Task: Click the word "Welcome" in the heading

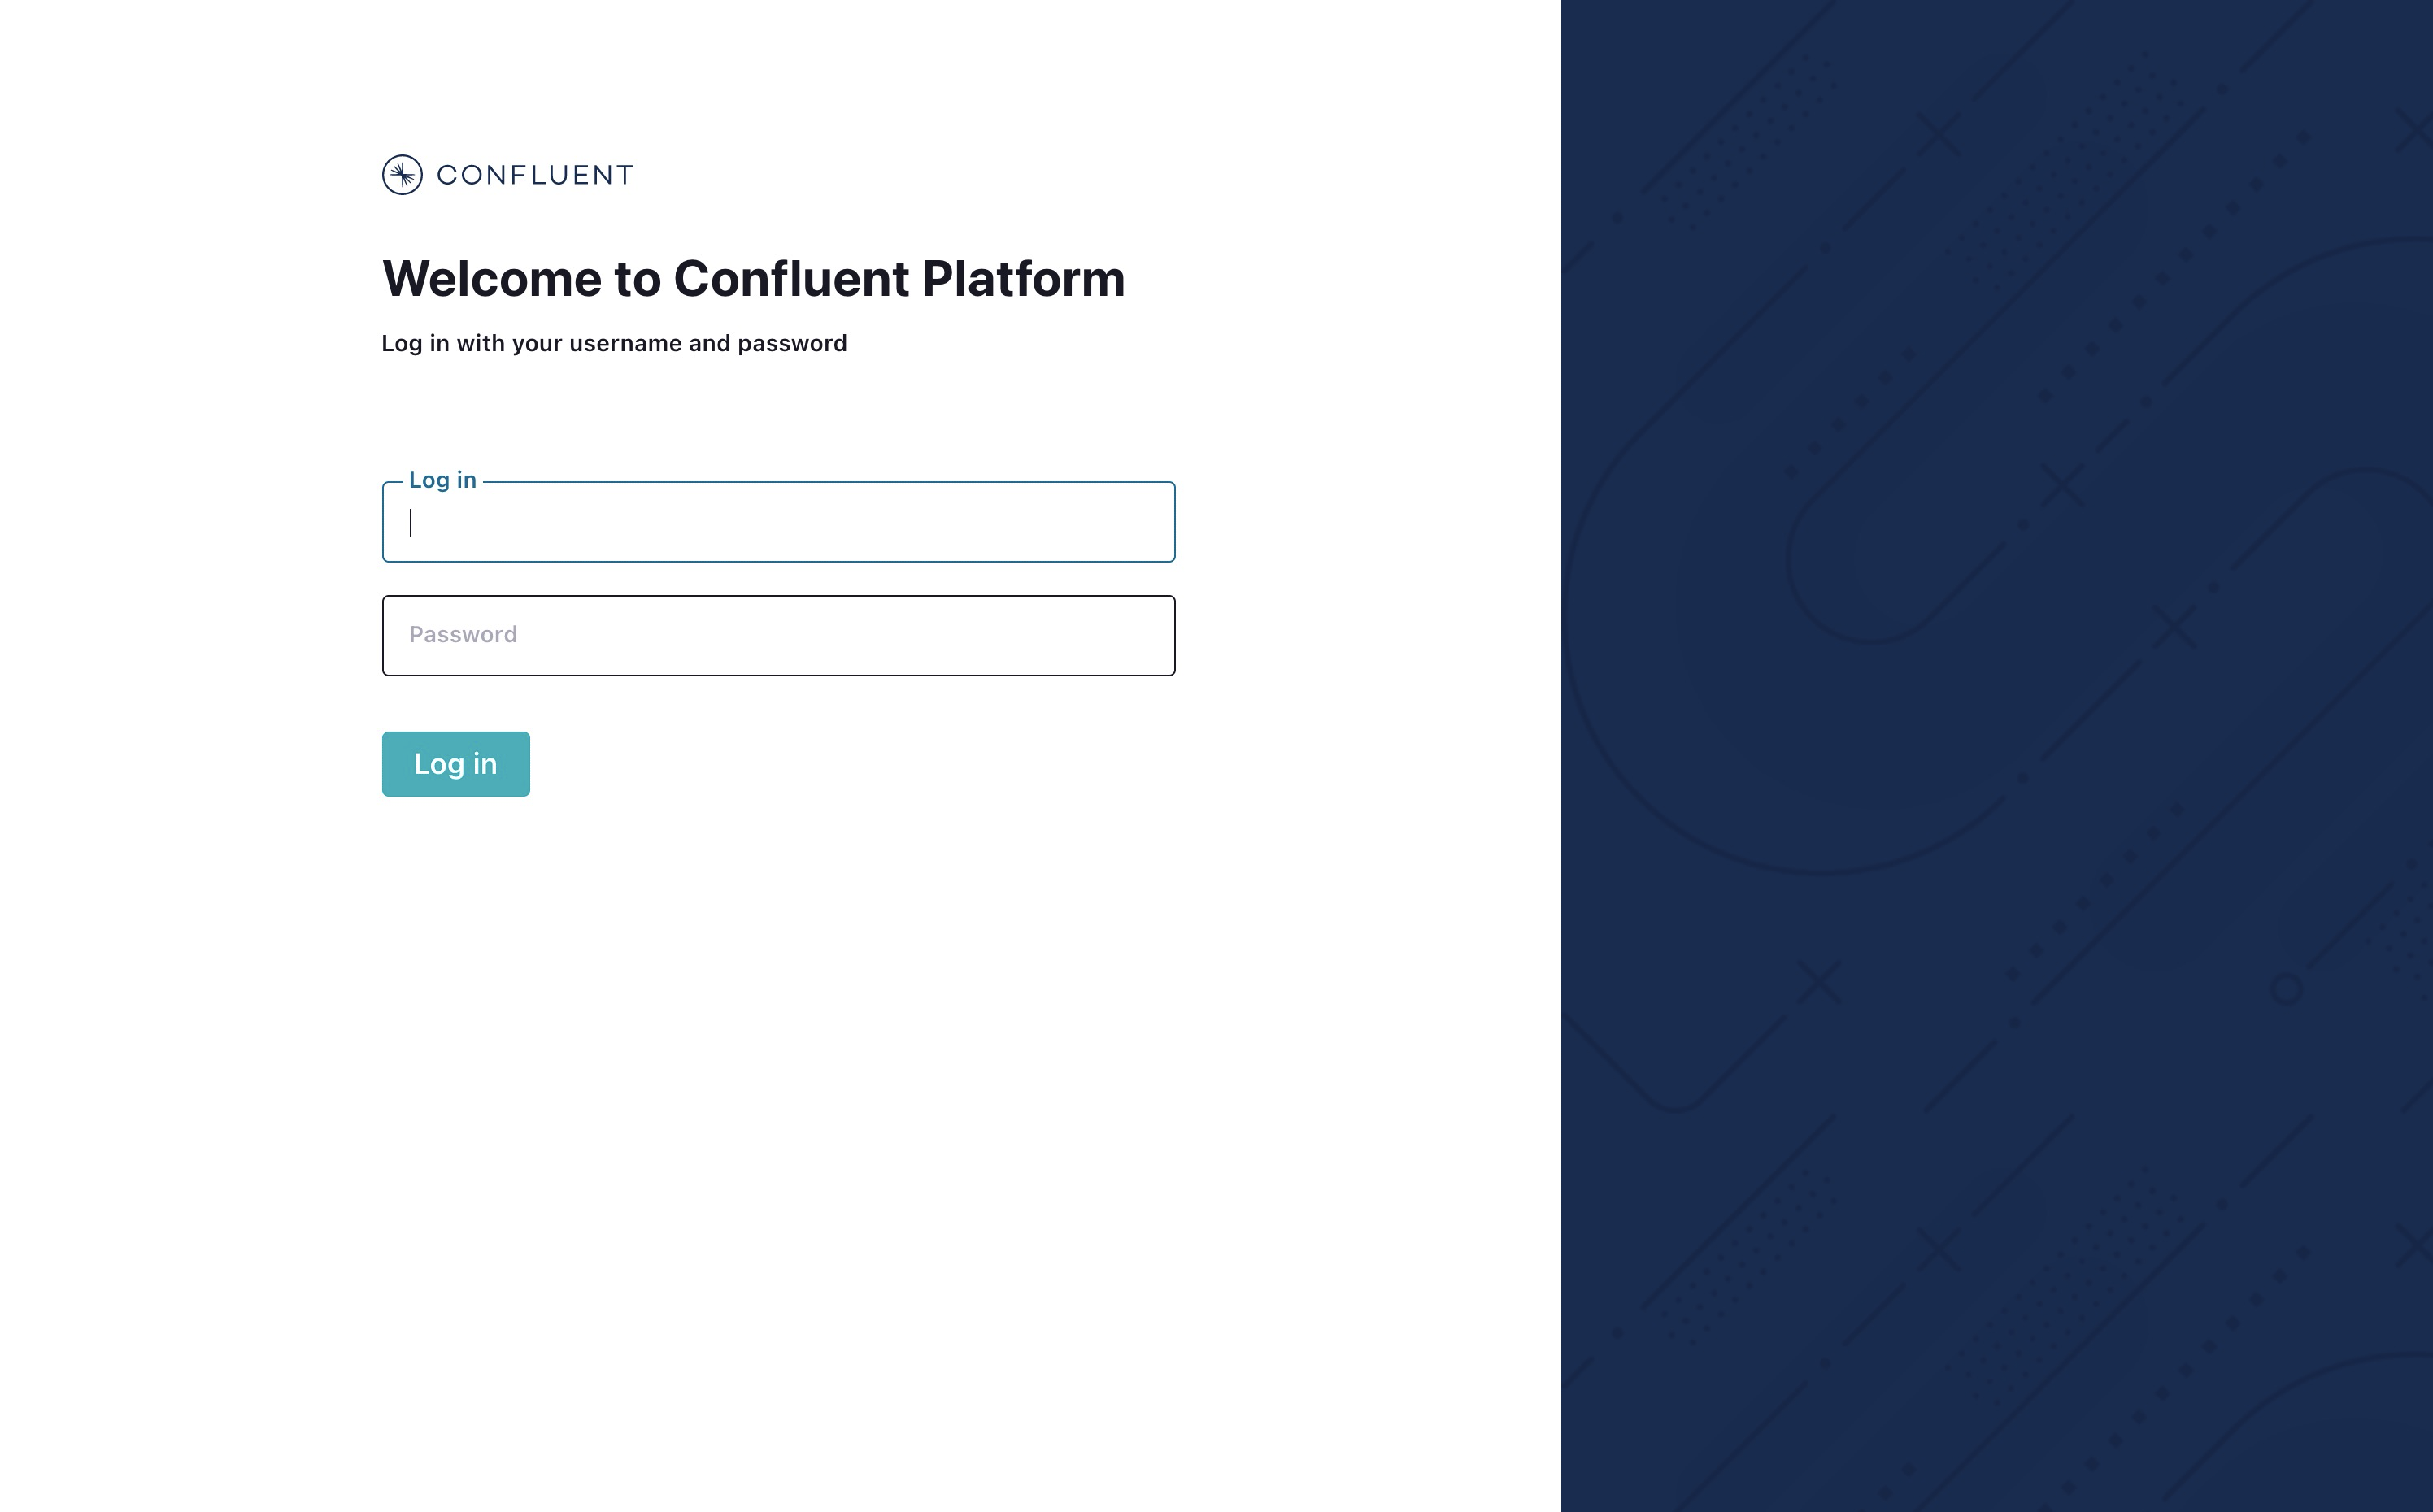Action: [x=490, y=278]
